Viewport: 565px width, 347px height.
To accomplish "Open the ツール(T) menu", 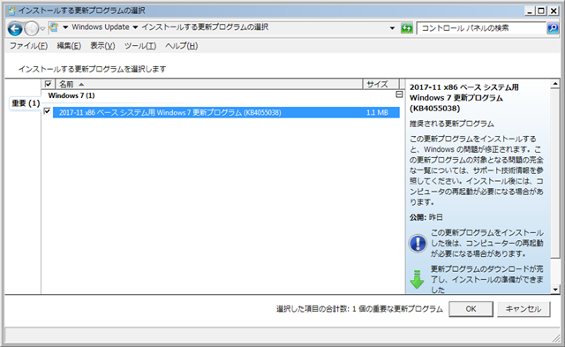I will (x=139, y=46).
